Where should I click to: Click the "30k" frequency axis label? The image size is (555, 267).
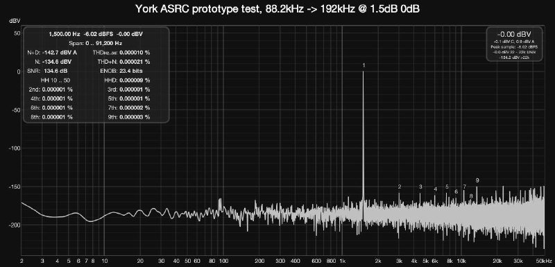pyautogui.click(x=519, y=261)
